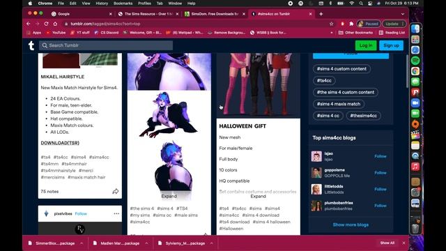446x251 pixels.
Task: Reload the page with the refresh icon
Action: (x=47, y=24)
